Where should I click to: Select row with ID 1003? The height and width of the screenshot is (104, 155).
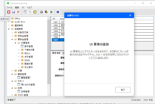55,28
